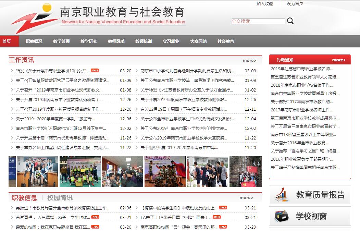Click new badge on 转发 中等职业学校 article
The height and width of the screenshot is (231, 360).
pyautogui.click(x=95, y=71)
